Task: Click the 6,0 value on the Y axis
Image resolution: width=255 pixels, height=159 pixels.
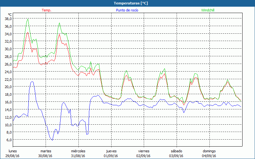Action: tap(9, 140)
